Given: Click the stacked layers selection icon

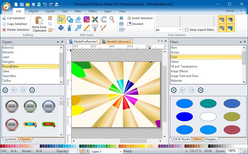Looking at the screenshot, I should coord(121,24).
